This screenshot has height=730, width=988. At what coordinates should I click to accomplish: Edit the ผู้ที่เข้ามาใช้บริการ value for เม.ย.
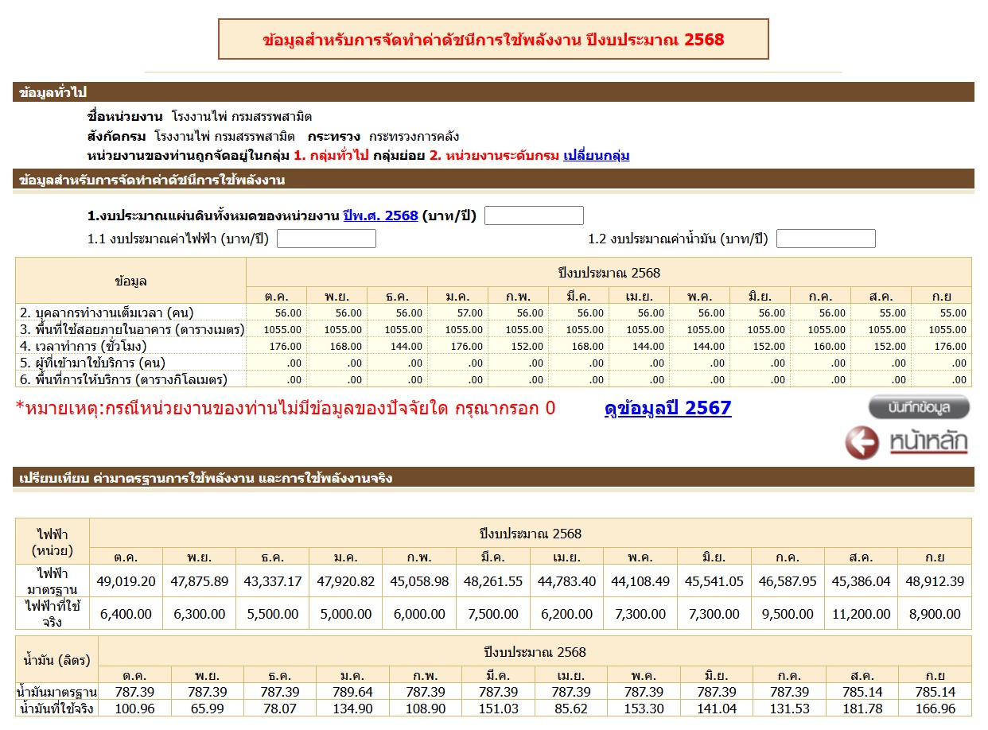click(x=639, y=363)
